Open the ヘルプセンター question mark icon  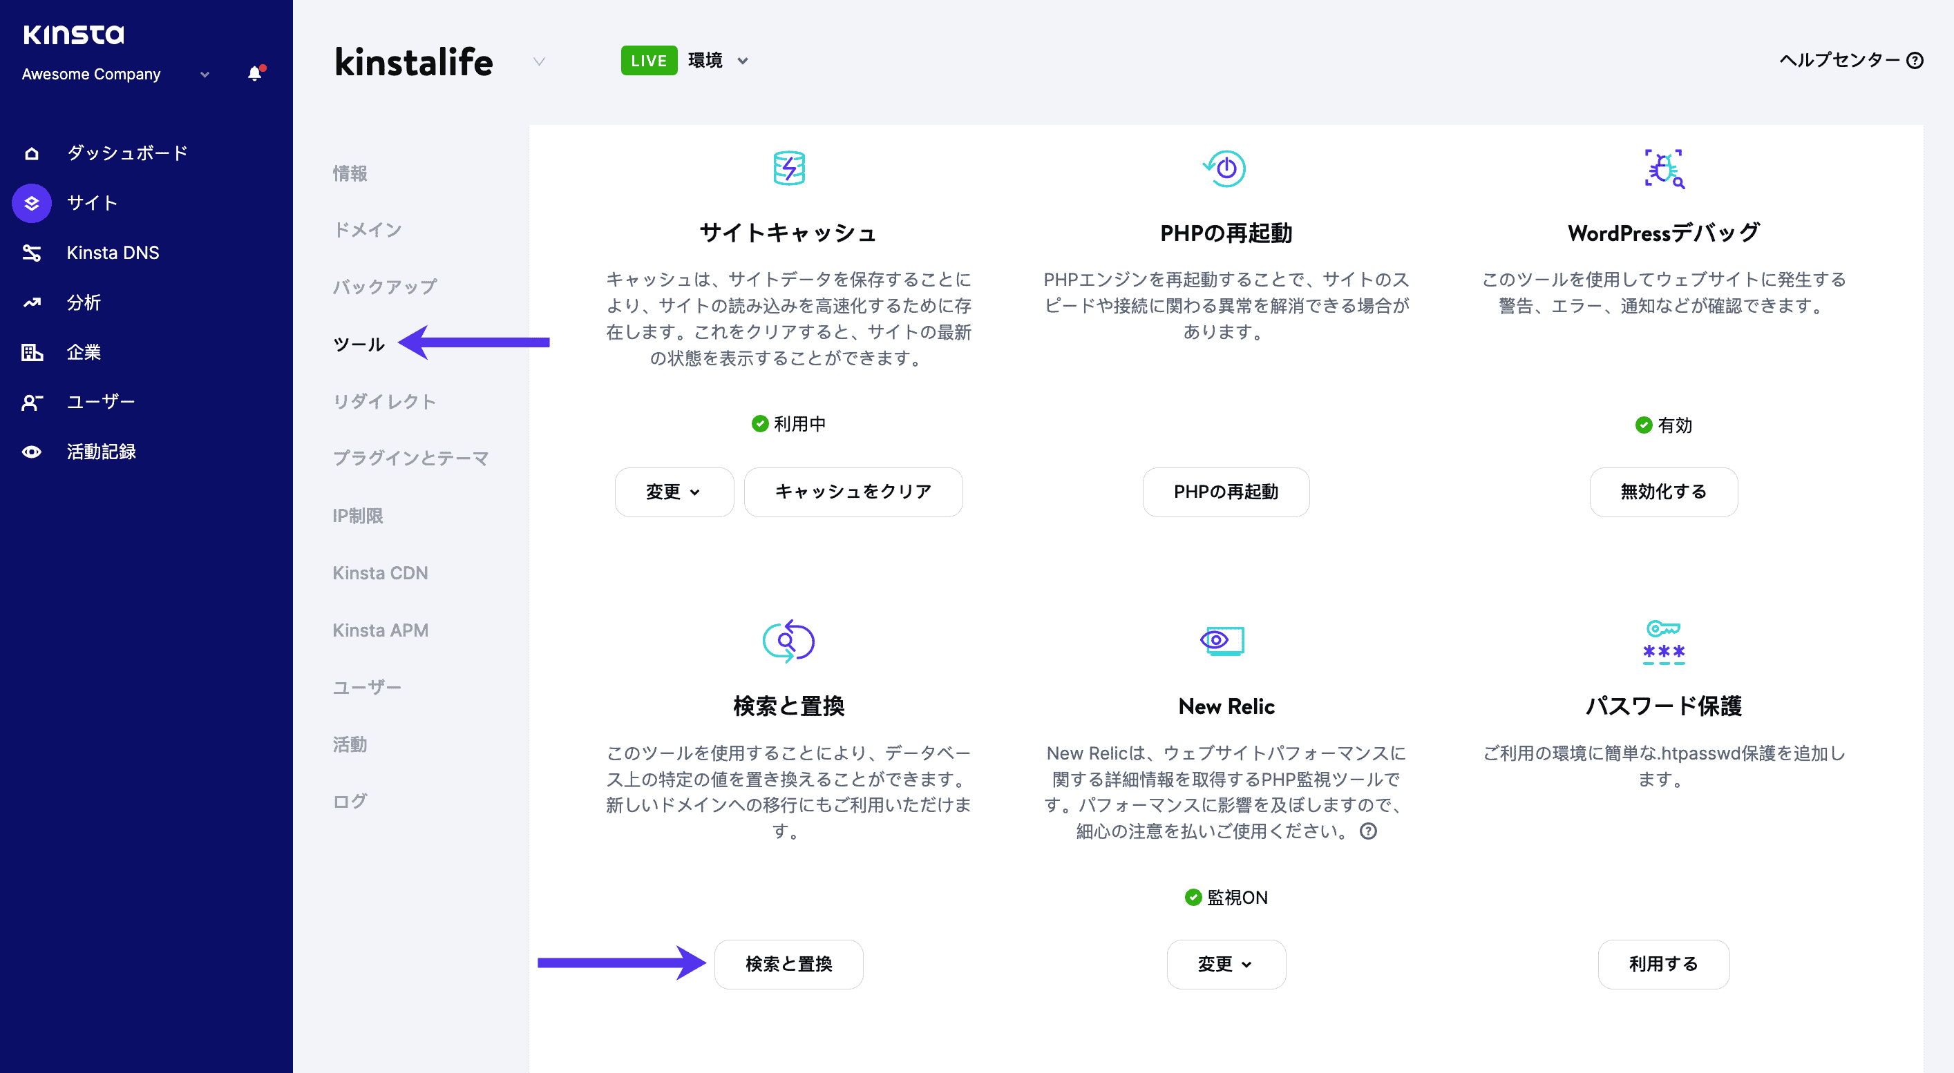click(x=1917, y=60)
